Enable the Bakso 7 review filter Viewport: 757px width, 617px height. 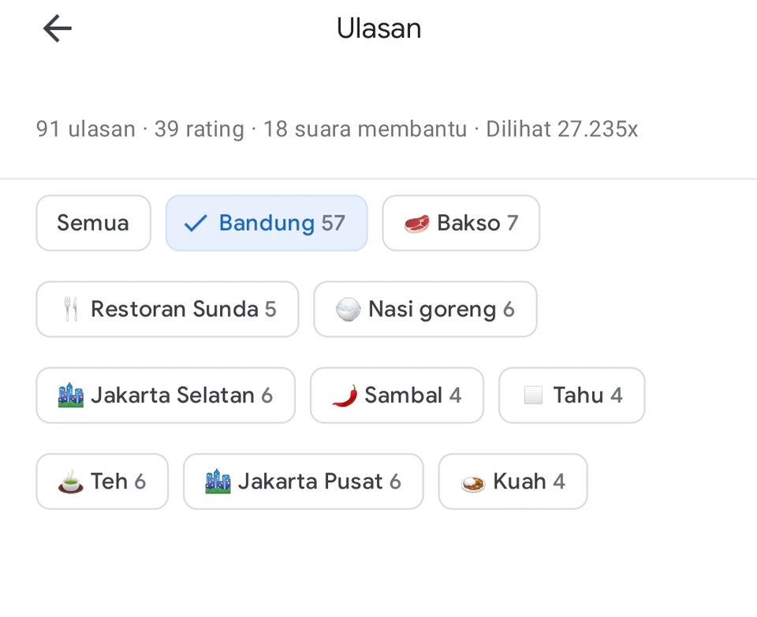click(461, 223)
